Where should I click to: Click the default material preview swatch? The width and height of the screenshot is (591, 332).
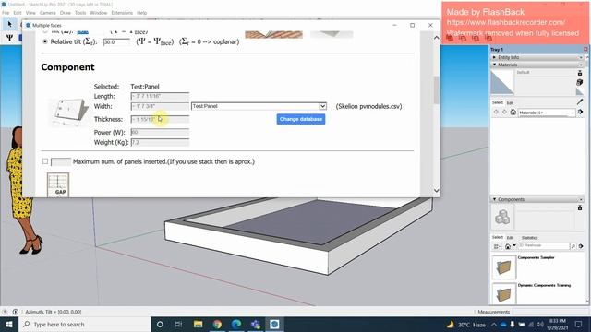(502, 82)
